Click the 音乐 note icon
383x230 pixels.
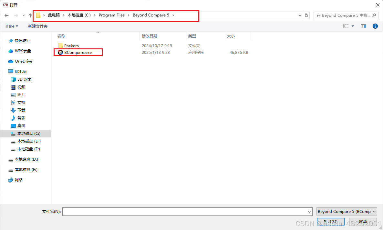point(13,118)
